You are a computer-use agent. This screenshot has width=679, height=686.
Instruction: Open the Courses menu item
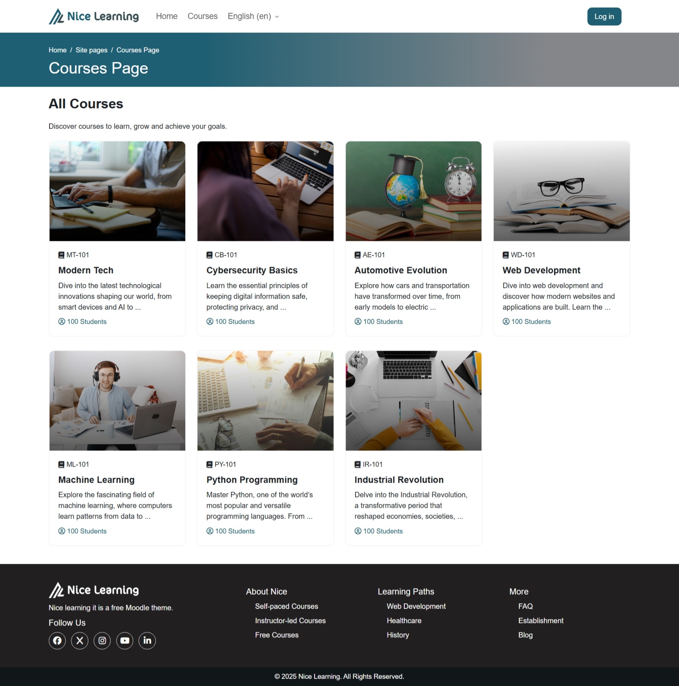pos(202,16)
